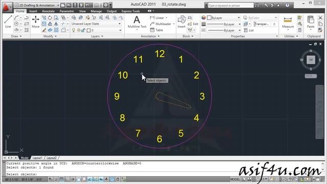Select the Copy tool in Modify panel
Viewport: 327px width, 184px height.
[x=44, y=18]
